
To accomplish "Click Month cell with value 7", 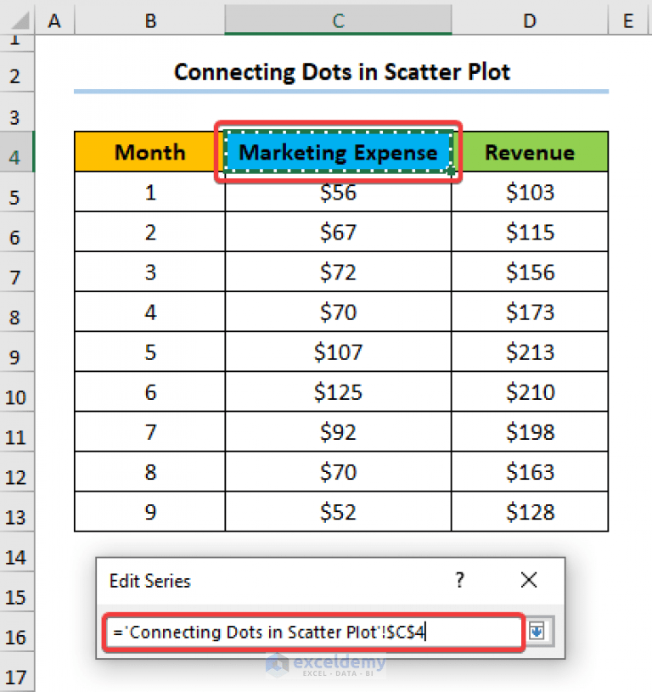I will tap(150, 432).
